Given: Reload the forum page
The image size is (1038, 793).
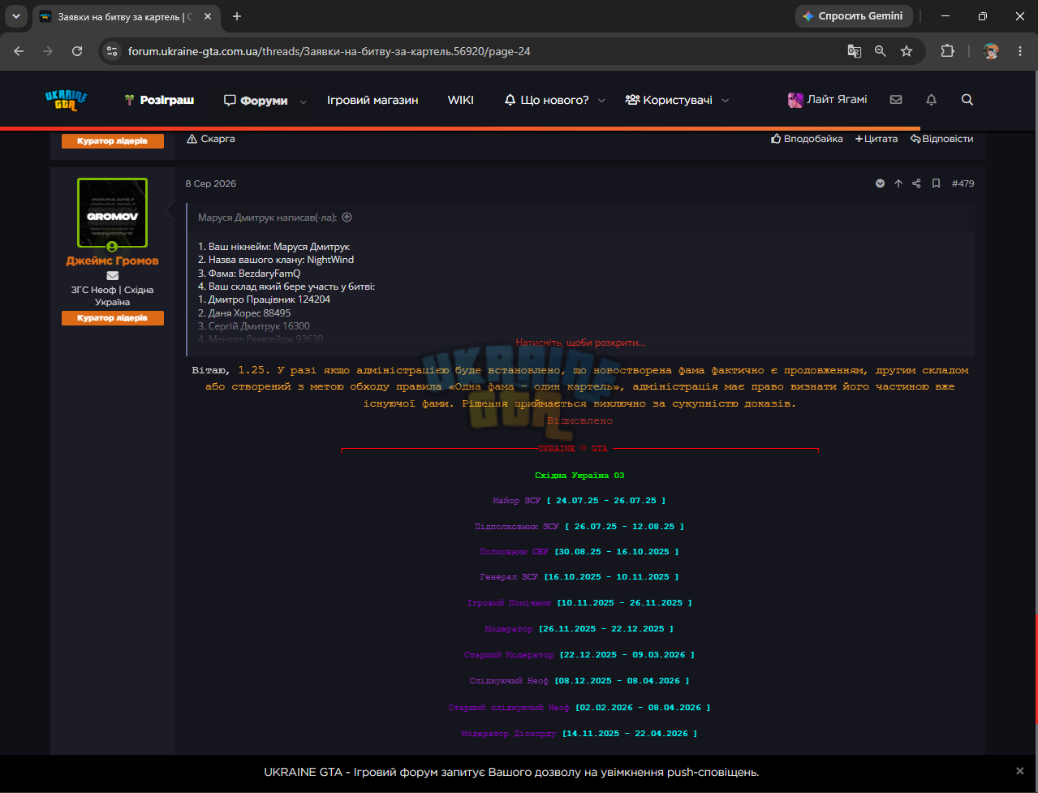Looking at the screenshot, I should coord(77,51).
